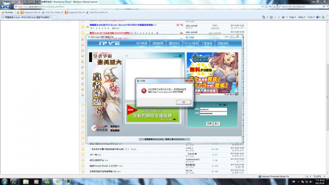Click the 註冊 register button
The width and height of the screenshot is (329, 185).
[209, 123]
